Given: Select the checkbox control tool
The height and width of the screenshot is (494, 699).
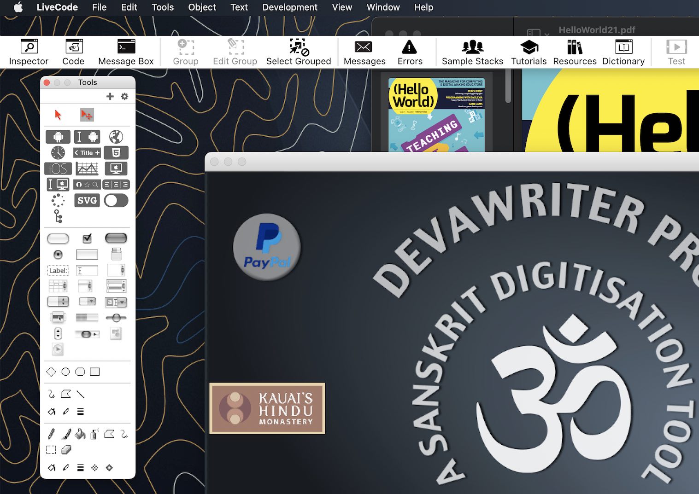Looking at the screenshot, I should click(x=87, y=238).
